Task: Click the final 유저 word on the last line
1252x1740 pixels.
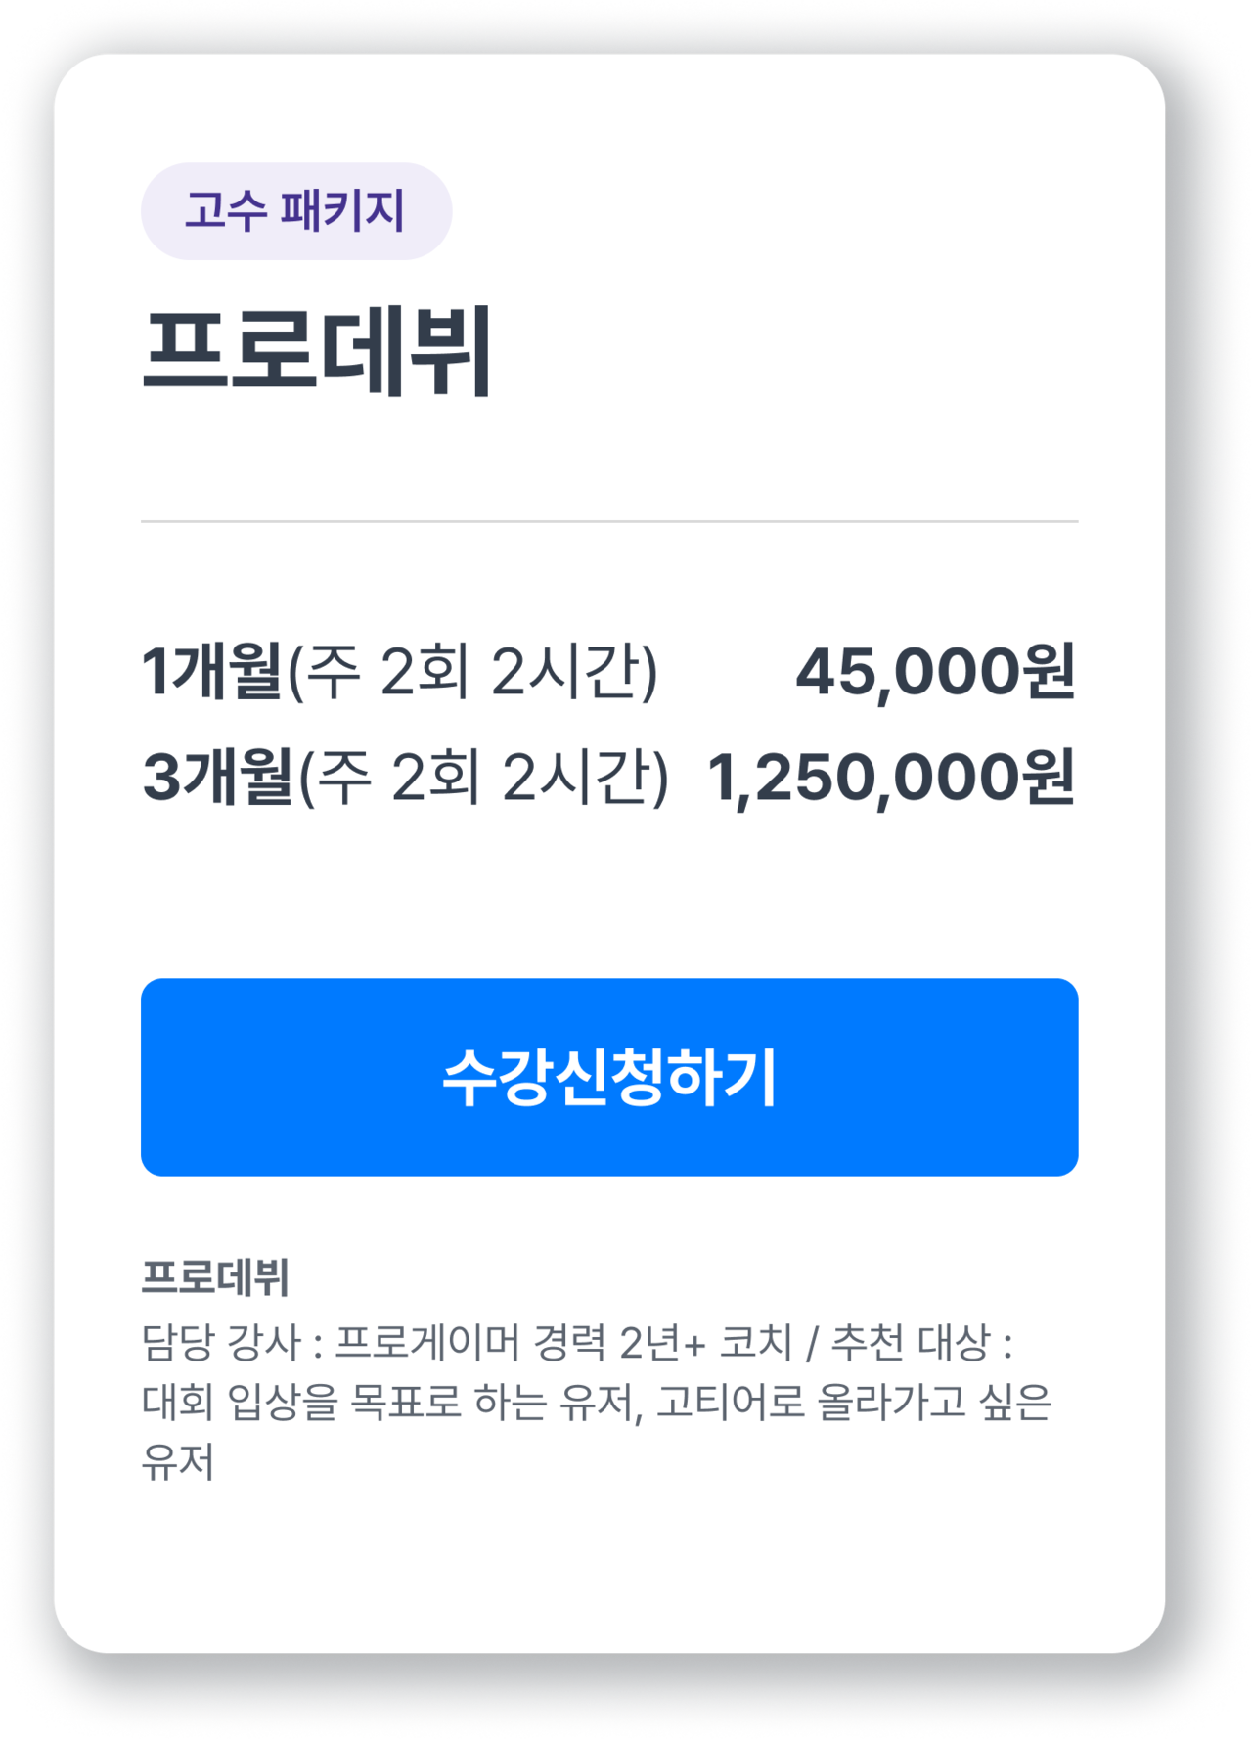Action: pos(177,1461)
